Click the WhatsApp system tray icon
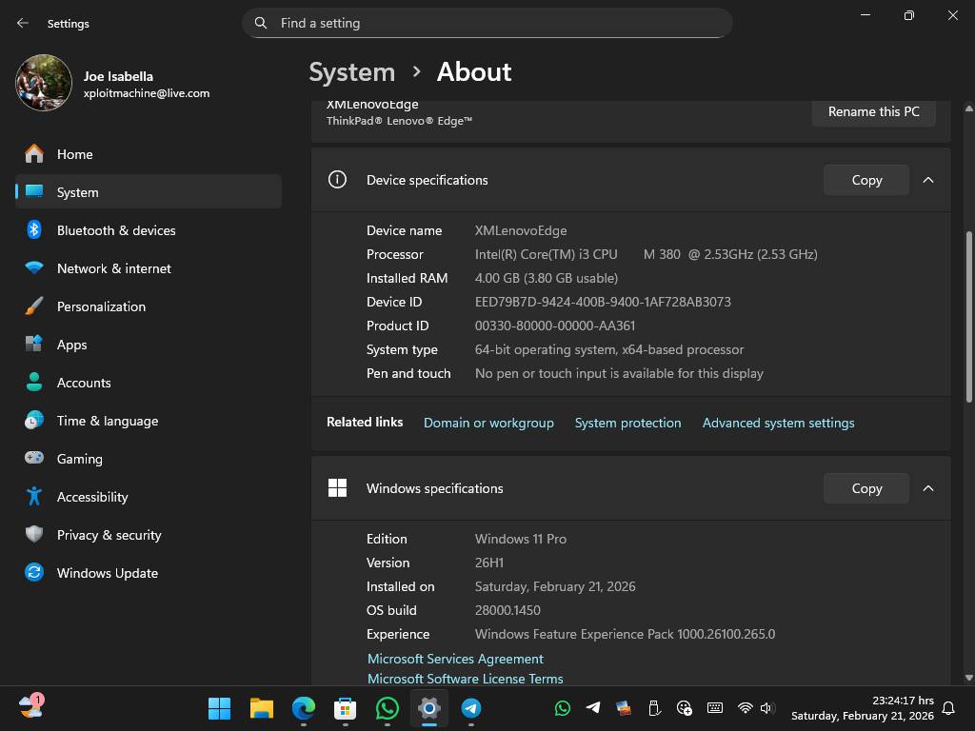975x731 pixels. pos(562,708)
